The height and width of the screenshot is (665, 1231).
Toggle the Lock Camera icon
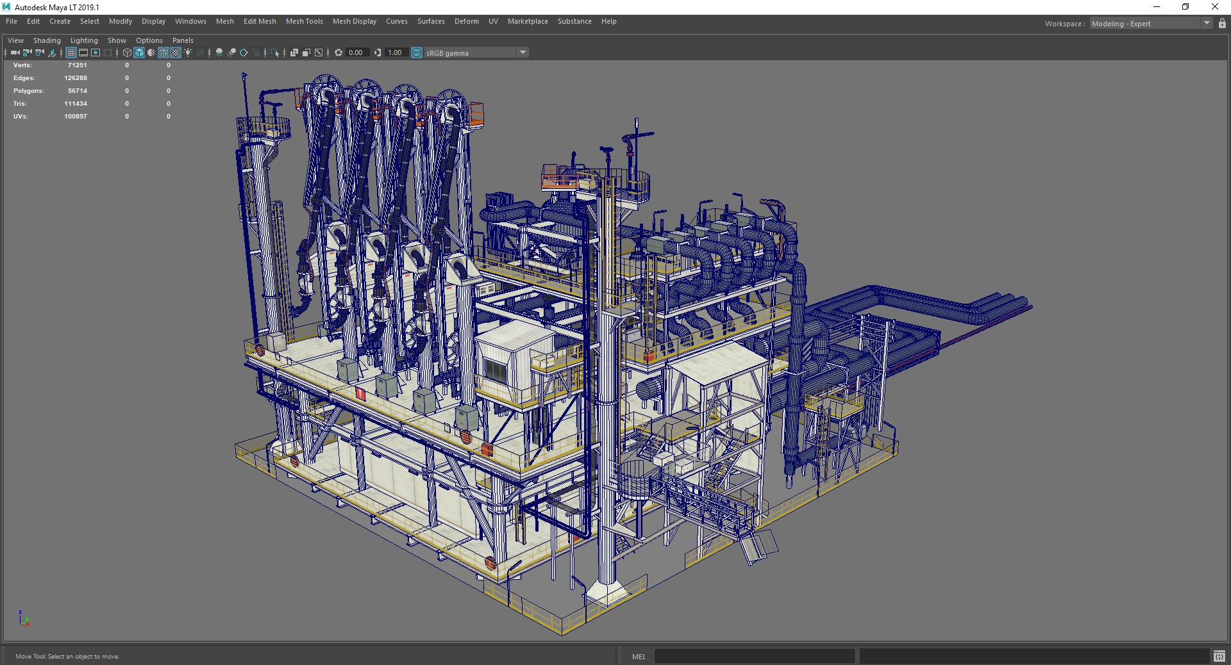tap(27, 53)
